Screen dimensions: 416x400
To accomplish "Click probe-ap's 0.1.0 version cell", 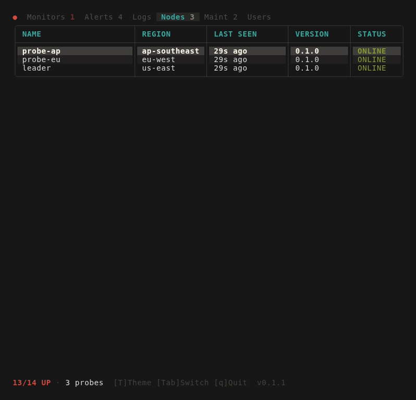I will tap(319, 51).
